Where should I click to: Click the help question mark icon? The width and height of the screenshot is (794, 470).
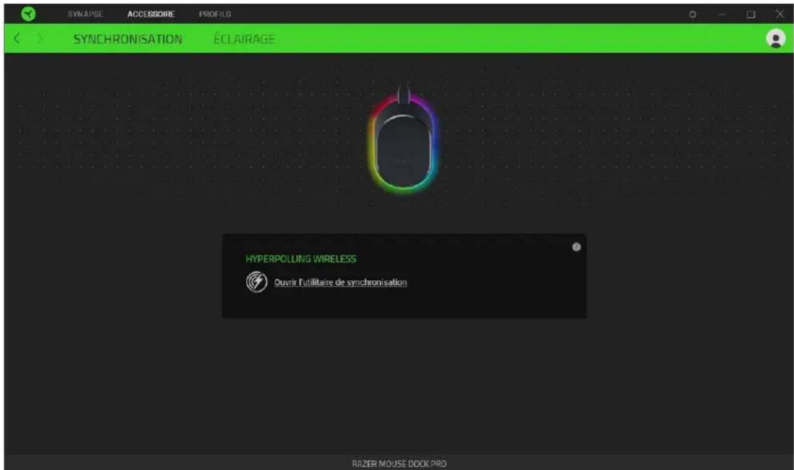576,247
